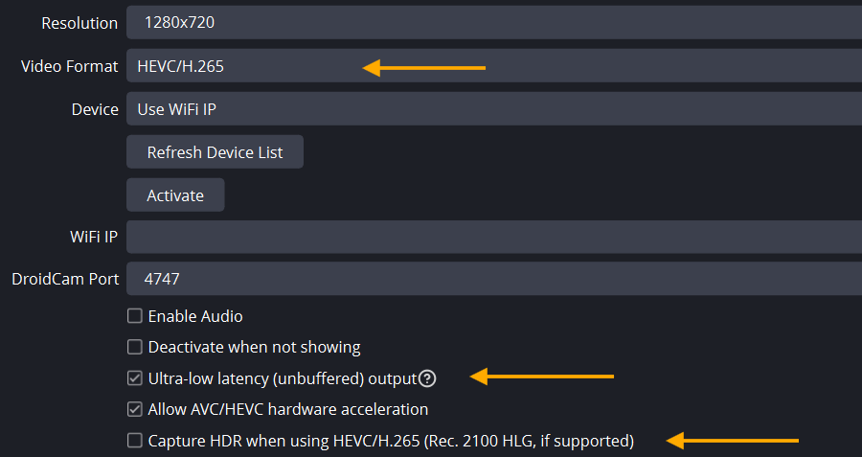Click the orange arrow beside Capture HDR option

coord(733,441)
